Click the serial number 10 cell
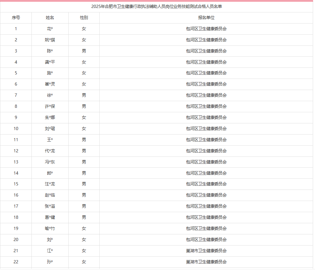Image resolution: width=315 pixels, height=270 pixels. 16,128
